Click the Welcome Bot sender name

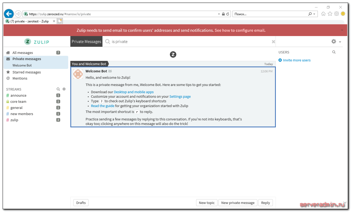pyautogui.click(x=96, y=71)
